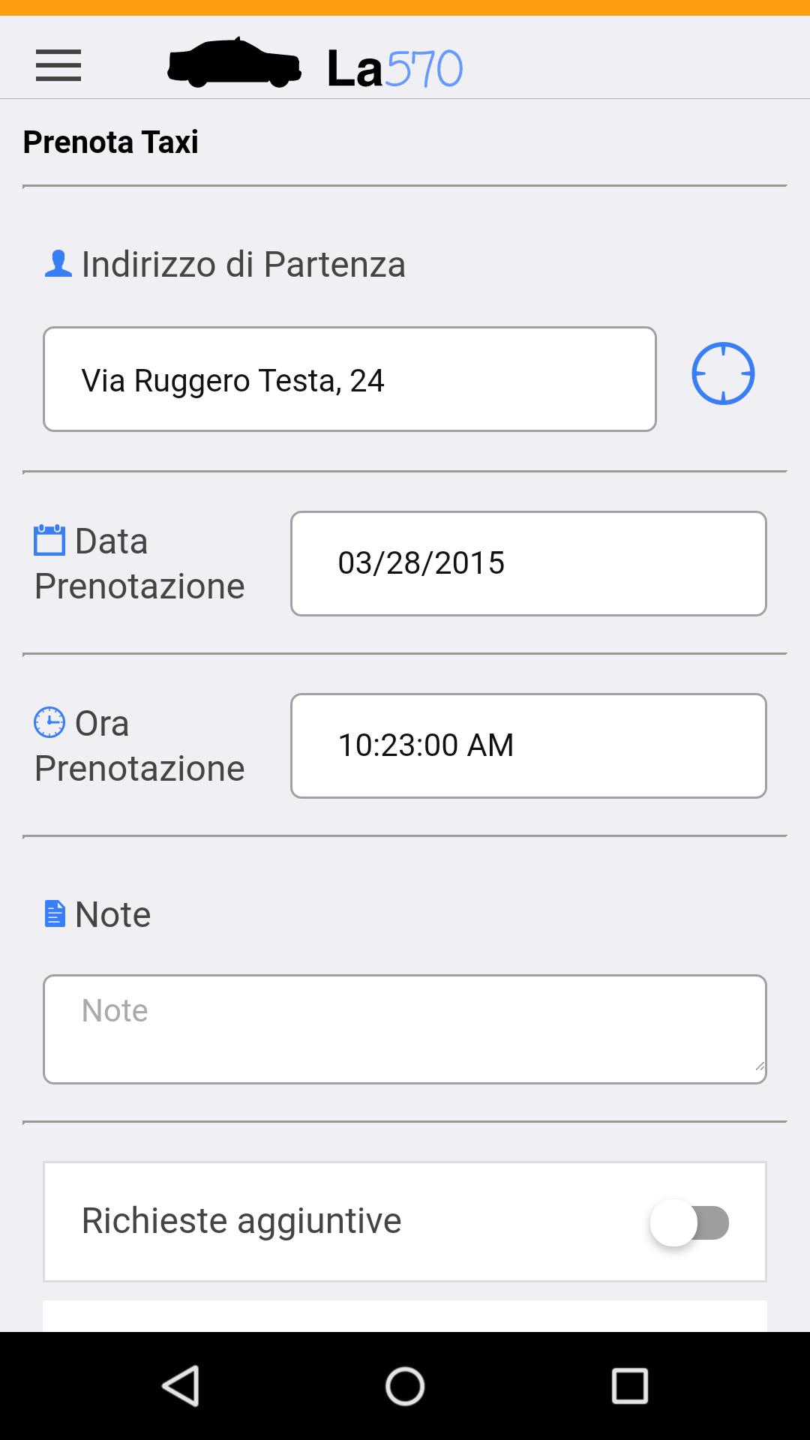Image resolution: width=810 pixels, height=1440 pixels.
Task: Use current location crosshair icon
Action: (x=722, y=373)
